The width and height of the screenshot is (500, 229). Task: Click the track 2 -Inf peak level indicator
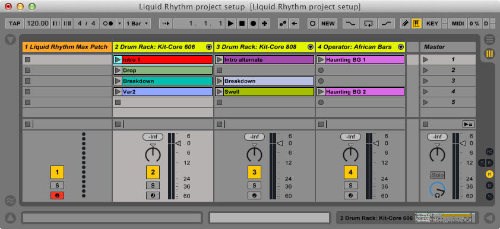tap(153, 136)
